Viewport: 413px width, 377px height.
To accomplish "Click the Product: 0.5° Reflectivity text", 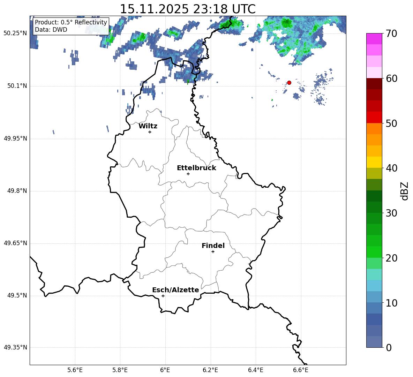I will [71, 22].
